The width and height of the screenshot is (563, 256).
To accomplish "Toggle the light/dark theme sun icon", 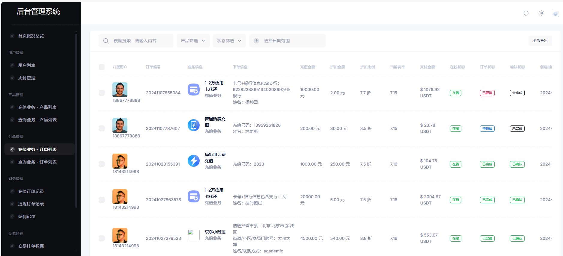I will click(541, 13).
